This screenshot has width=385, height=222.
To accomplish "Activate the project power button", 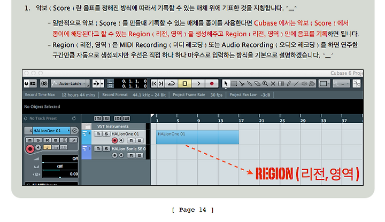I will point(27,84).
